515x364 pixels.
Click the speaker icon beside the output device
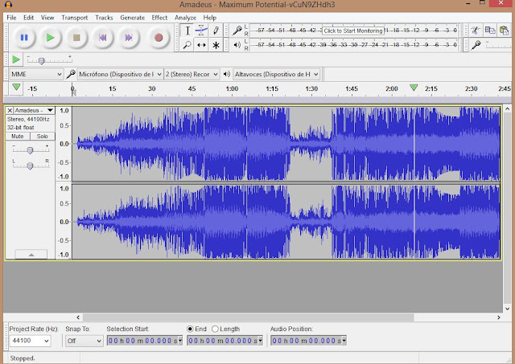point(227,74)
